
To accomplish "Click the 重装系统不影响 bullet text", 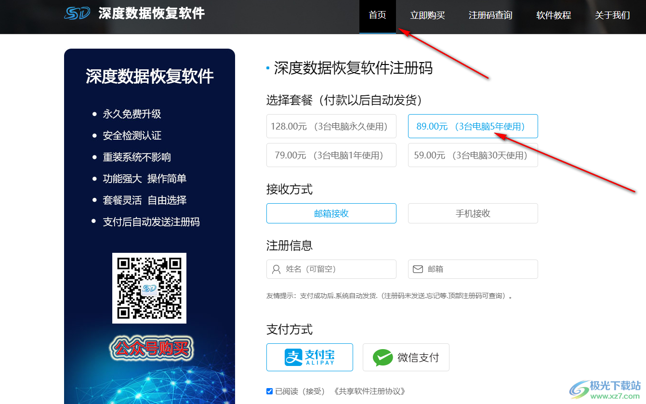I will pos(137,157).
